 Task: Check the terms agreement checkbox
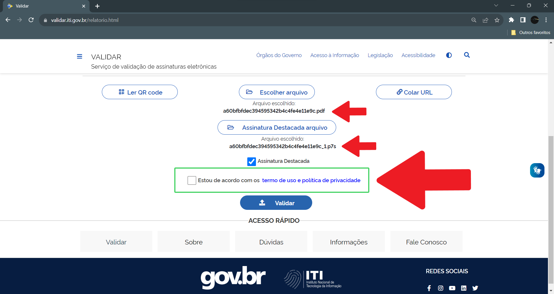pos(192,180)
